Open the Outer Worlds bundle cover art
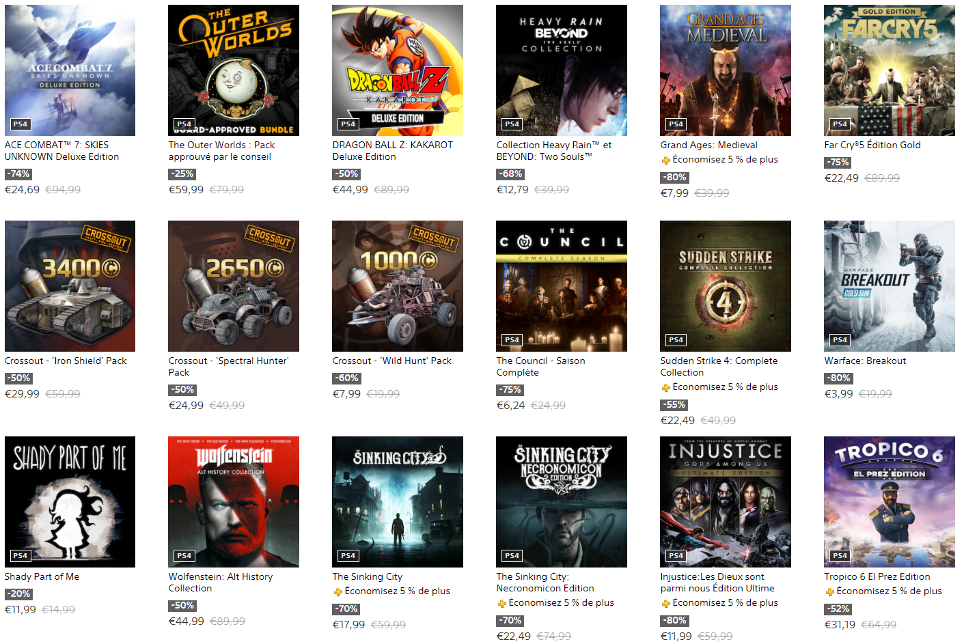This screenshot has height=644, width=964. (234, 70)
